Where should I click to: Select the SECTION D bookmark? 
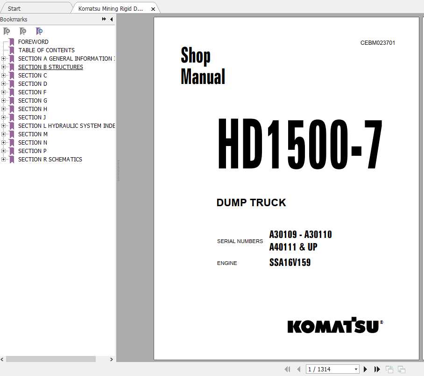coord(32,84)
